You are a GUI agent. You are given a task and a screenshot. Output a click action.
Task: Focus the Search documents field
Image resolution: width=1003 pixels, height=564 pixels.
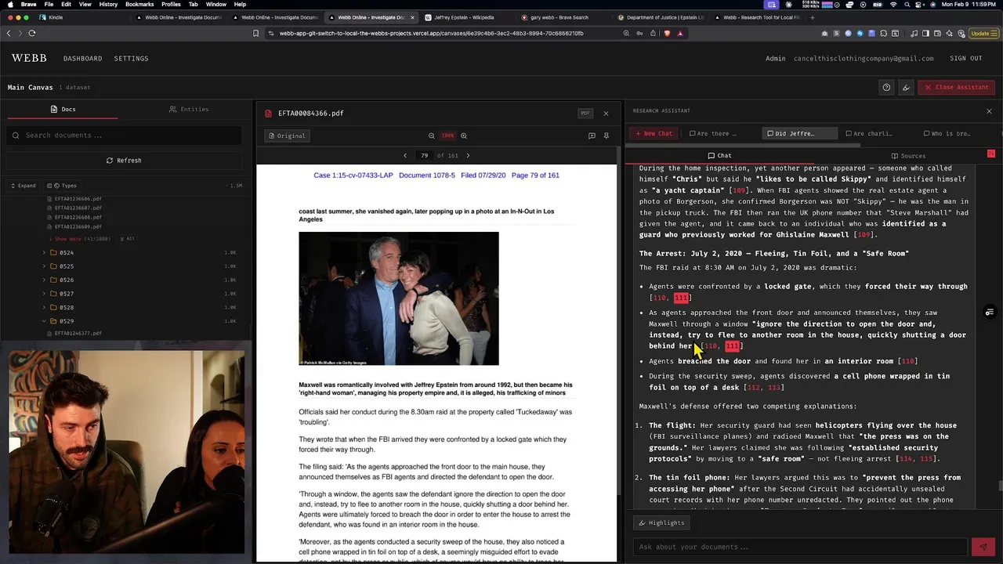124,136
